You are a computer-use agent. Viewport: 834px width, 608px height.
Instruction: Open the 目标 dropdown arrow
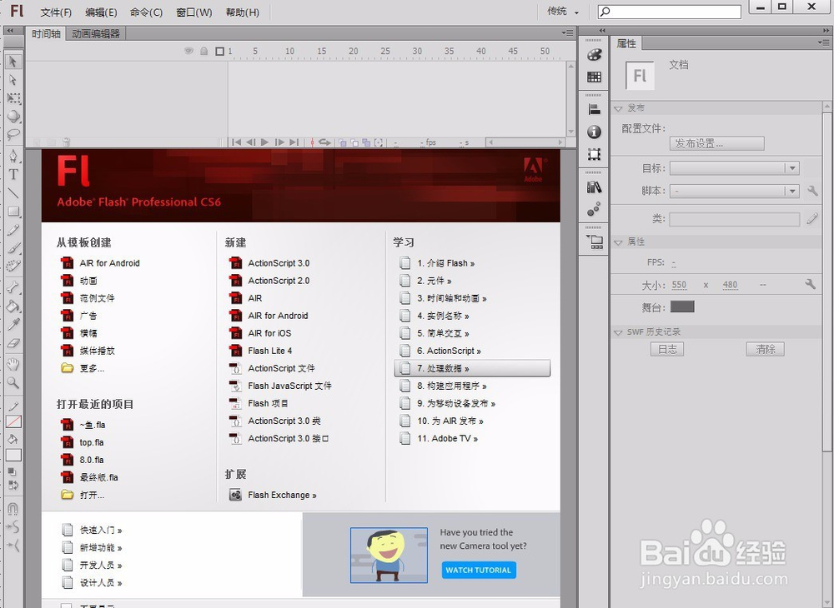[x=792, y=168]
